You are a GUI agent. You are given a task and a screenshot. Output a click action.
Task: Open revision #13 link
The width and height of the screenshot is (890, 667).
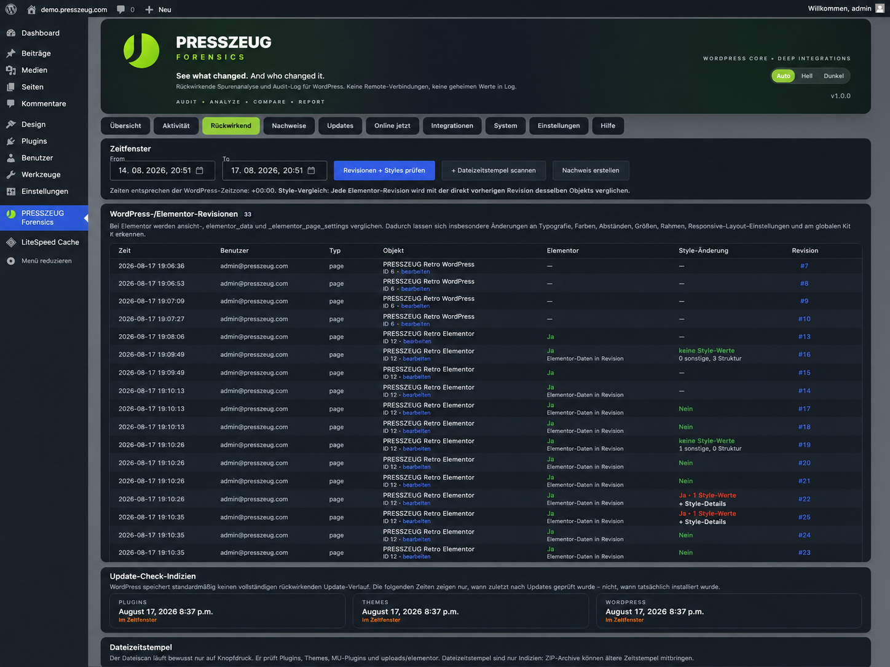(804, 337)
